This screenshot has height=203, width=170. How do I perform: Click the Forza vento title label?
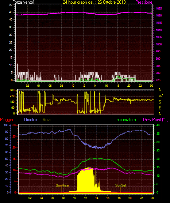(x=23, y=2)
